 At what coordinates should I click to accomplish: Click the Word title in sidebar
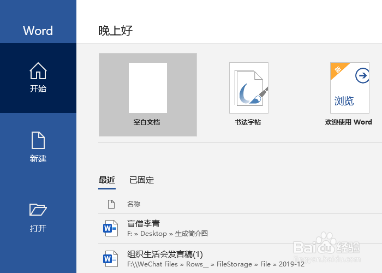click(38, 31)
